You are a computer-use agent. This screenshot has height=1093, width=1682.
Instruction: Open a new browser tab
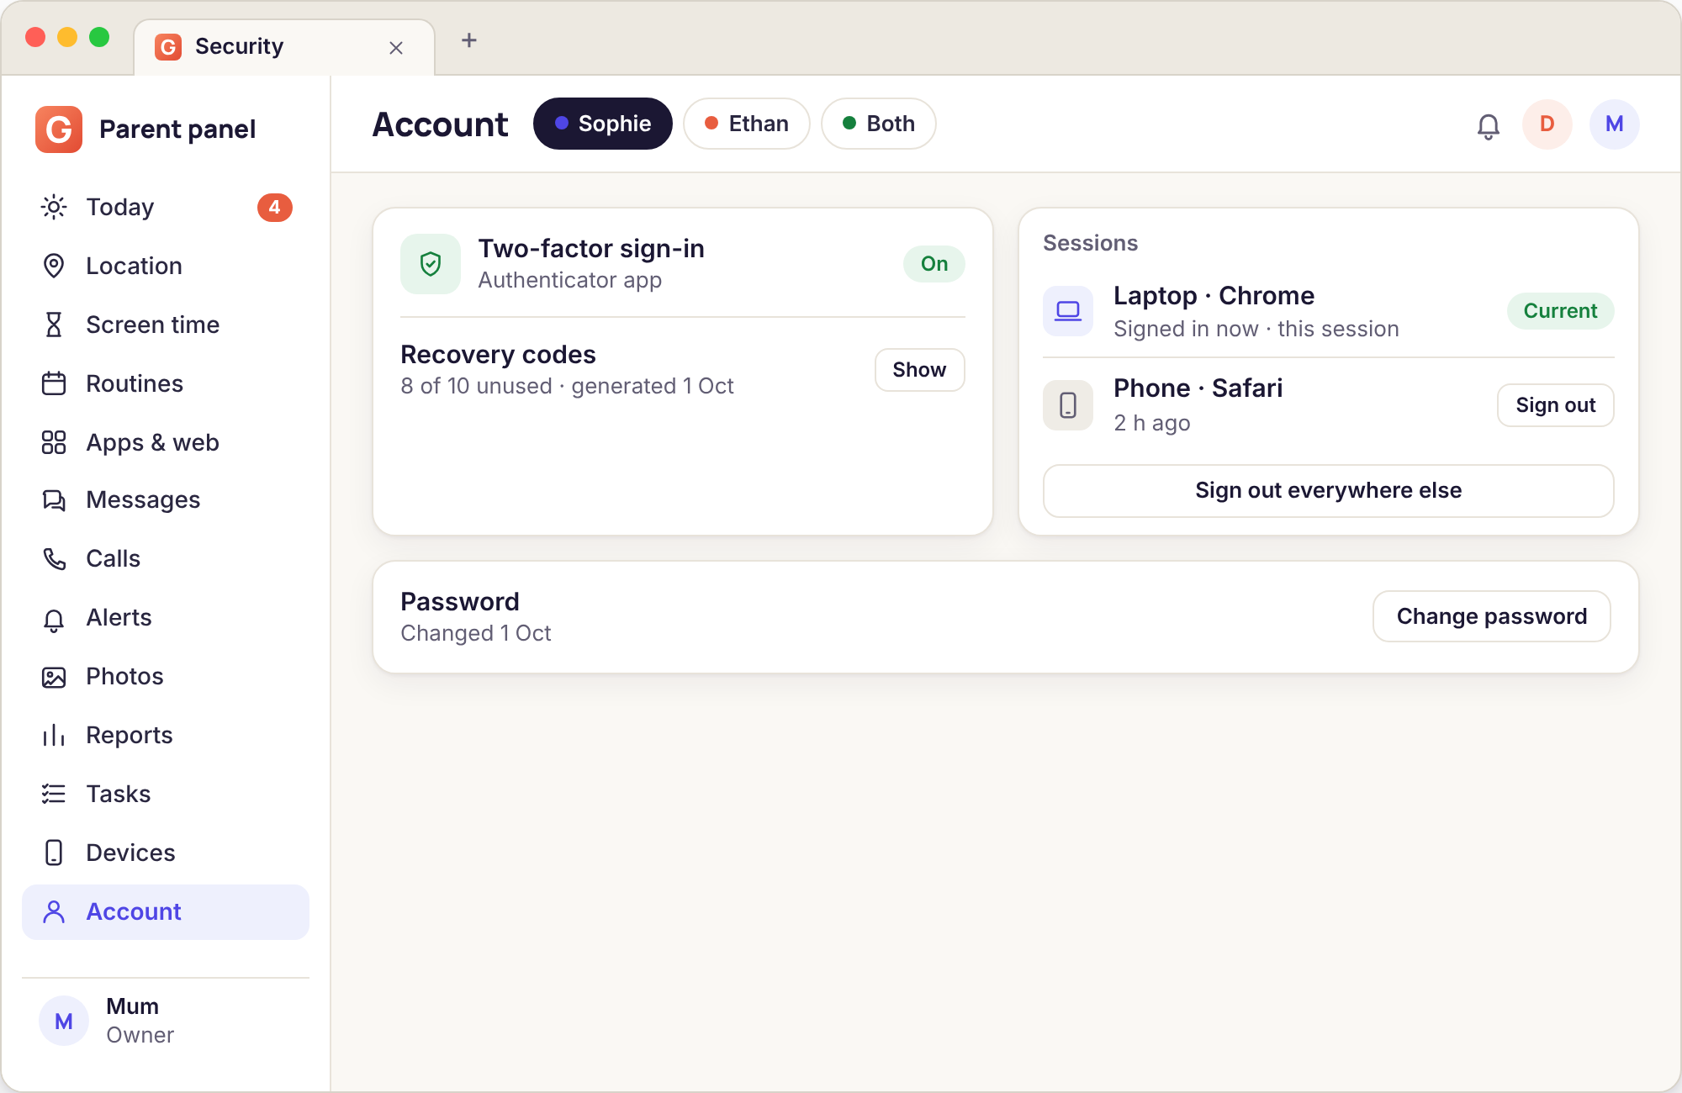[469, 40]
